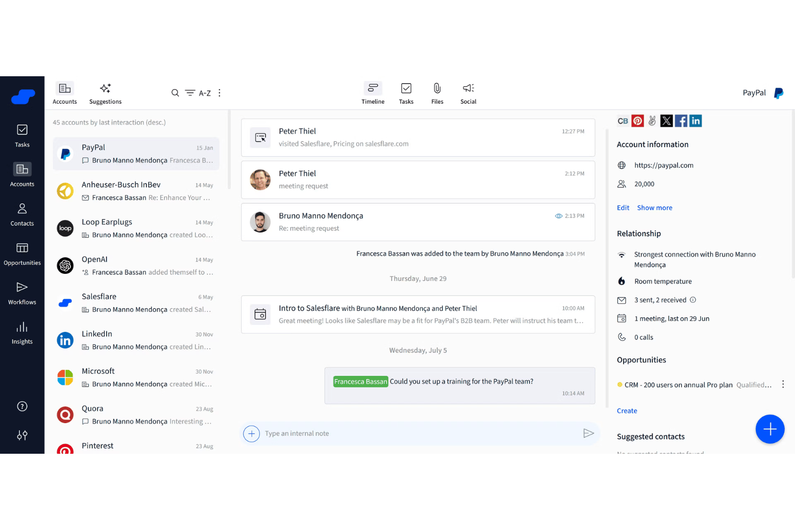795x530 pixels.
Task: Click the Type an internal note field
Action: (x=419, y=433)
